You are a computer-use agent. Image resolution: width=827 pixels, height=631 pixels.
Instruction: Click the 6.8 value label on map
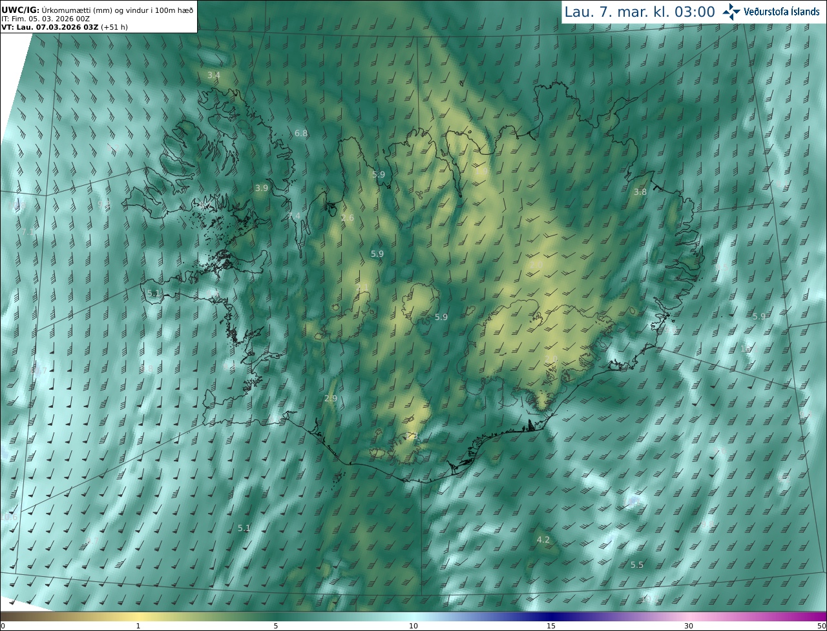(301, 134)
